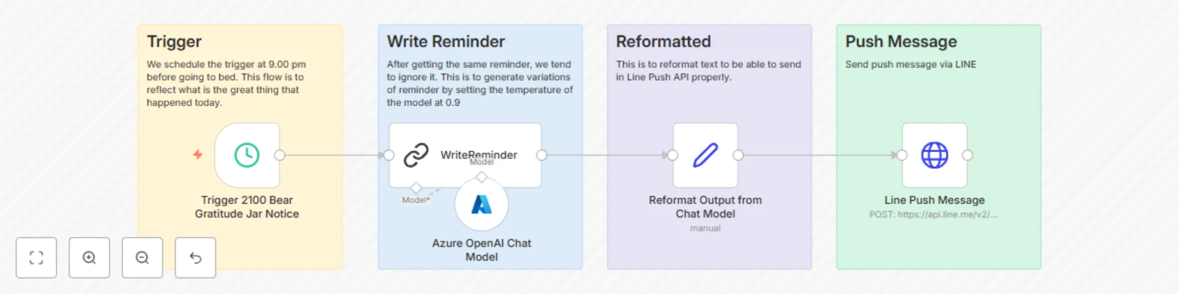Viewport: 1179px width, 294px height.
Task: Open the WriteReminder chain node
Action: pos(465,155)
